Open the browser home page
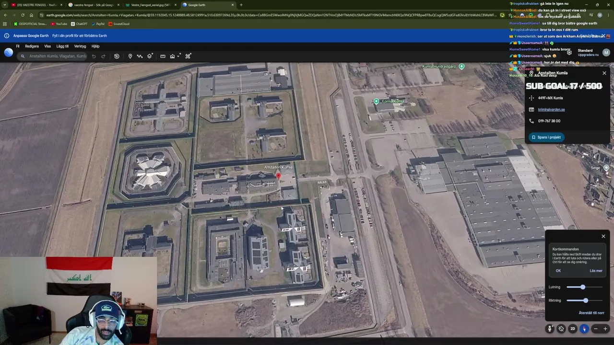Viewport: 614px width, 345px height. click(31, 15)
